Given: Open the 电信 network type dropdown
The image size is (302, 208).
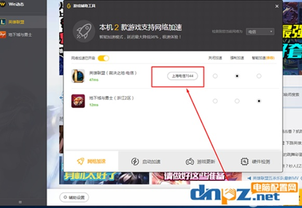Looking at the screenshot, I should 260,32.
